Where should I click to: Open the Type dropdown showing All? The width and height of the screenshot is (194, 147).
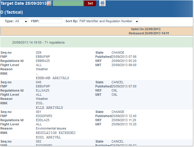point(21,21)
